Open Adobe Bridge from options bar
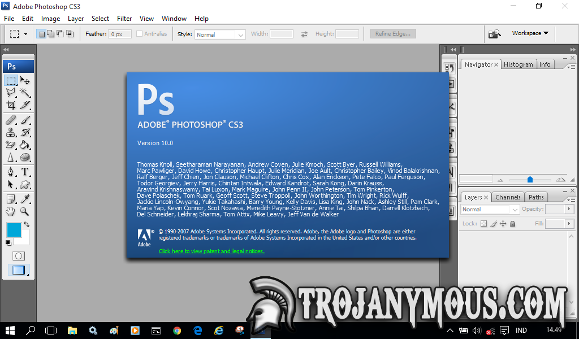 click(495, 34)
